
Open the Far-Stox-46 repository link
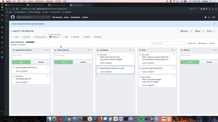pos(28,31)
